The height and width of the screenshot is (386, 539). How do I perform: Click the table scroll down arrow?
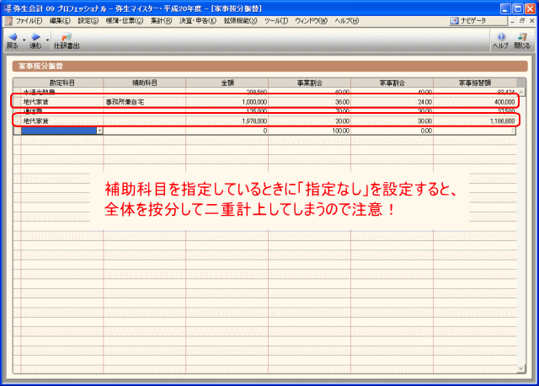point(521,369)
